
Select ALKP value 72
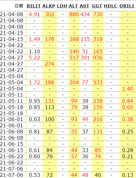(50, 175)
